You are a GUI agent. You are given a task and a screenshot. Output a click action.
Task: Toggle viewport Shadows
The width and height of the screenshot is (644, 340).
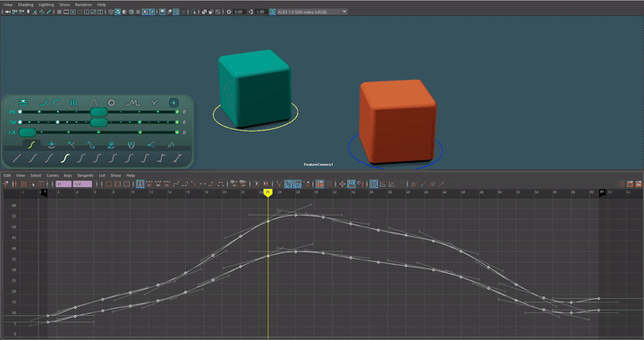pos(151,12)
